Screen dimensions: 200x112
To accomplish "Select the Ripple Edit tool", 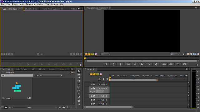I will point(79,78).
